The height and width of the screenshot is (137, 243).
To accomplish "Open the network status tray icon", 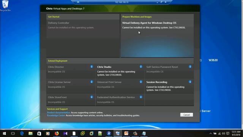I will 219,134.
